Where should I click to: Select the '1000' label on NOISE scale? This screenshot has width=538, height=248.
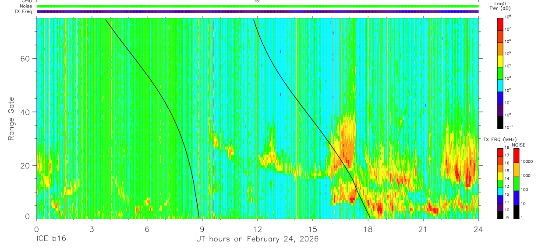point(526,176)
